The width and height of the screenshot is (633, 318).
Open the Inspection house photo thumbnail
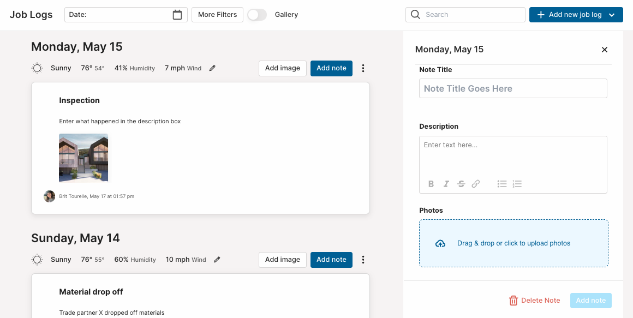(83, 158)
